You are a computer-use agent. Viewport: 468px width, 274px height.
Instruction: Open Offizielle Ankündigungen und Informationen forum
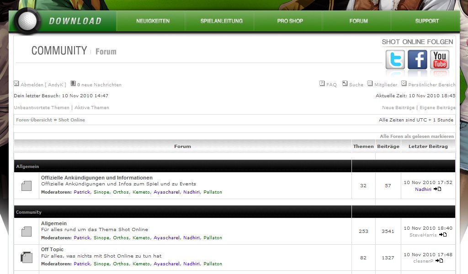click(x=97, y=178)
